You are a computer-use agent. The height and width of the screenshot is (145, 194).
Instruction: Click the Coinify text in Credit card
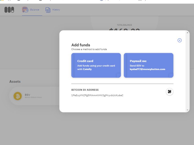(x=87, y=69)
